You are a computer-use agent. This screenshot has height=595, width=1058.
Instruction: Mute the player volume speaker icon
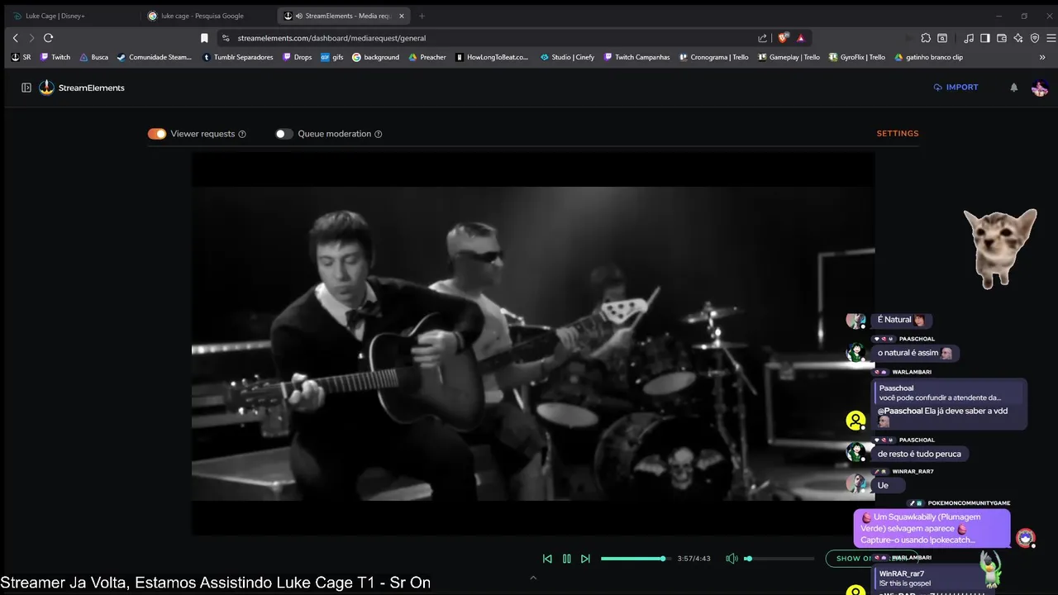(x=732, y=559)
